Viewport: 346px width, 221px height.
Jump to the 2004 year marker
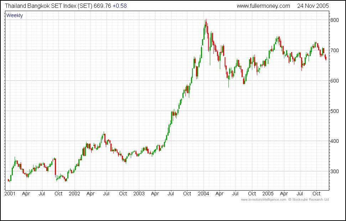click(204, 194)
